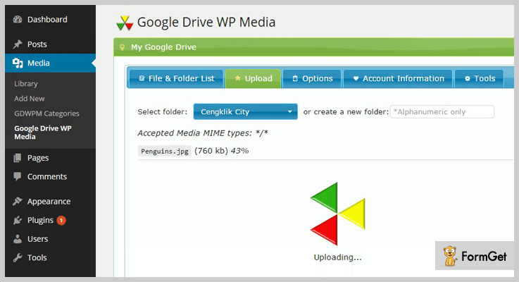519x282 pixels.
Task: Open GDWPM Categories submenu link
Action: [46, 114]
